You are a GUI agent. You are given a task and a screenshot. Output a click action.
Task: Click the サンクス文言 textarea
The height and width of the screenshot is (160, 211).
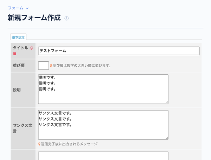point(103,125)
